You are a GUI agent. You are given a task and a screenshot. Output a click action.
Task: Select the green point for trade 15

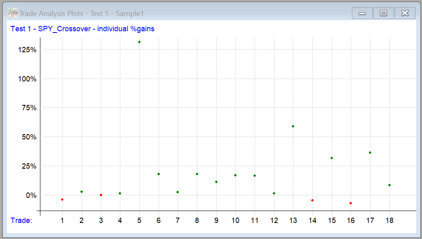point(332,158)
